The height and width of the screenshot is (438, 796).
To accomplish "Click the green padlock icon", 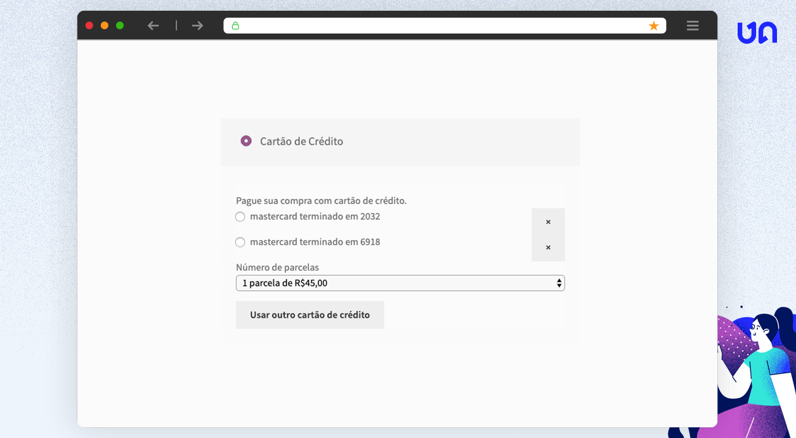I will pos(235,25).
